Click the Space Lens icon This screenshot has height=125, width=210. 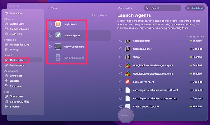pos(6,96)
